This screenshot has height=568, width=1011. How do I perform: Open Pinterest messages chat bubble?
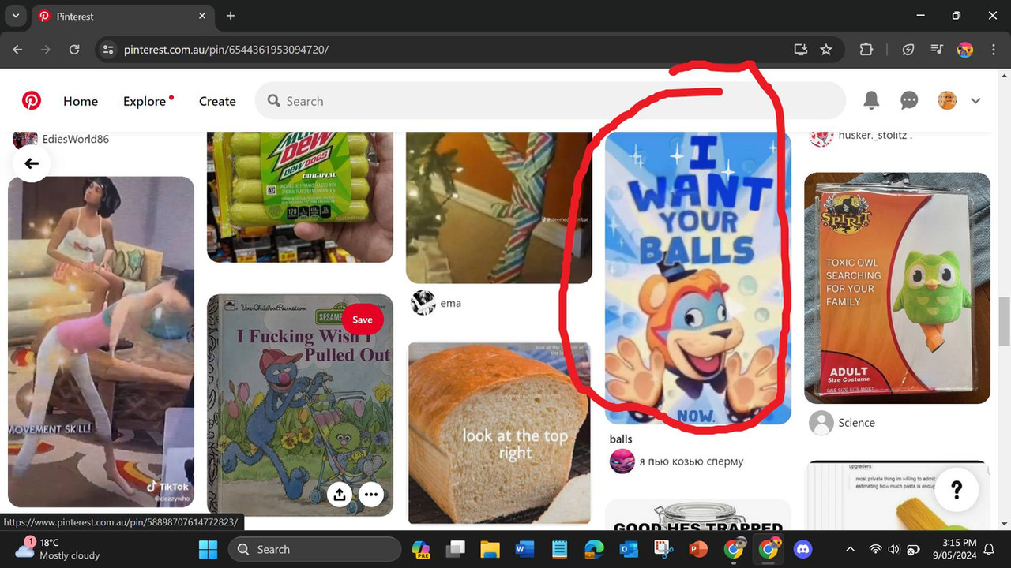(x=909, y=100)
